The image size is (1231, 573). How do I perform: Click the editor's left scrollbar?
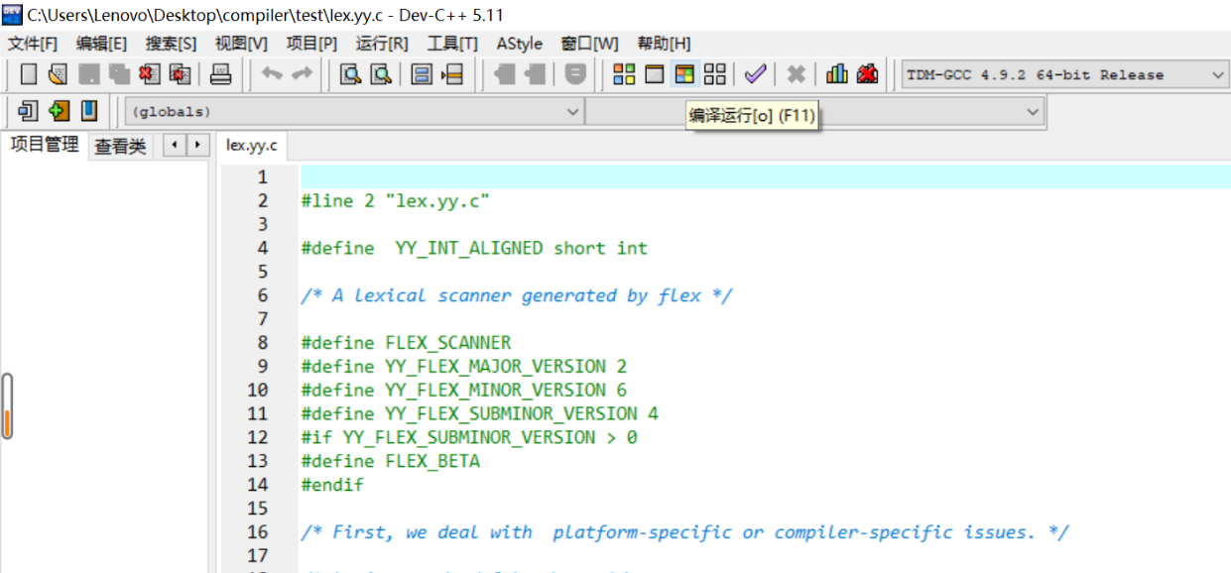8,404
